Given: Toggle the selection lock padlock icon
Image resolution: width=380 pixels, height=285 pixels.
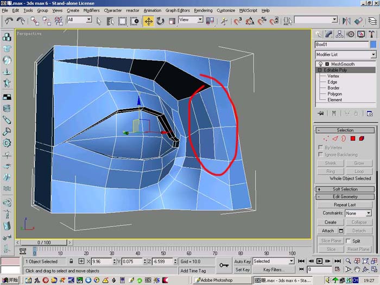Looking at the screenshot, I should (x=71, y=261).
